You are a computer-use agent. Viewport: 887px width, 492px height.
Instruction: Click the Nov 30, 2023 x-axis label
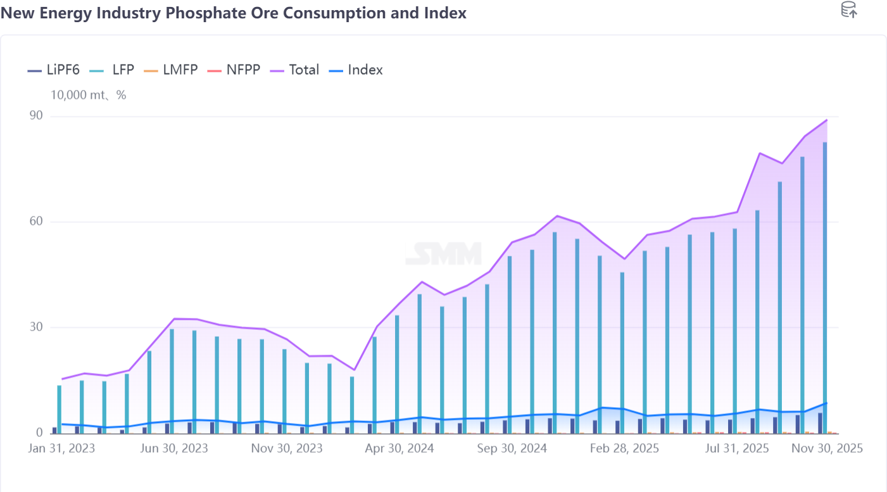click(x=286, y=448)
